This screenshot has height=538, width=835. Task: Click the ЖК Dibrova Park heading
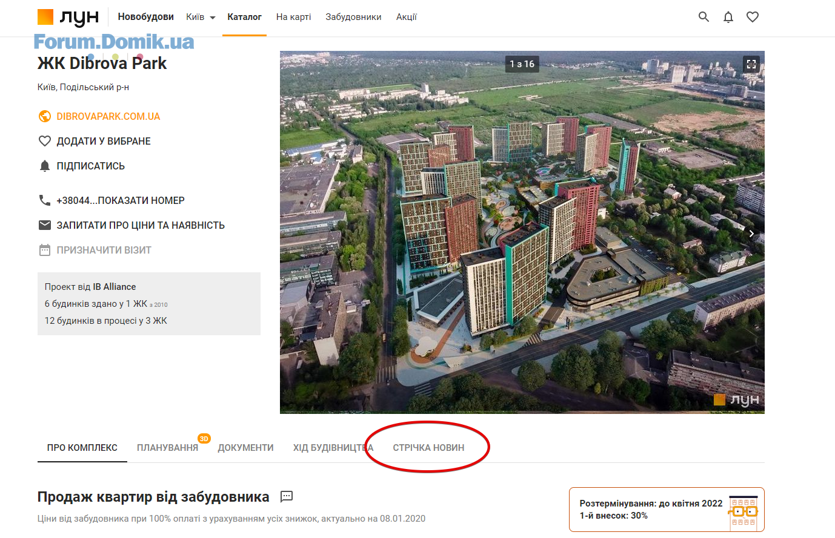102,63
